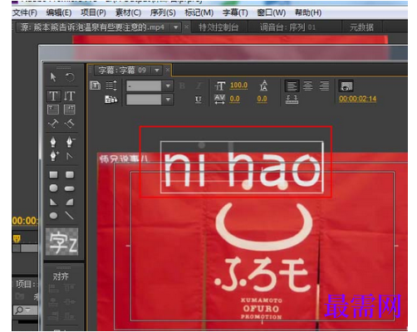Click the background video timecode 00:00:02:14
This screenshot has width=417, height=332.
click(x=357, y=99)
